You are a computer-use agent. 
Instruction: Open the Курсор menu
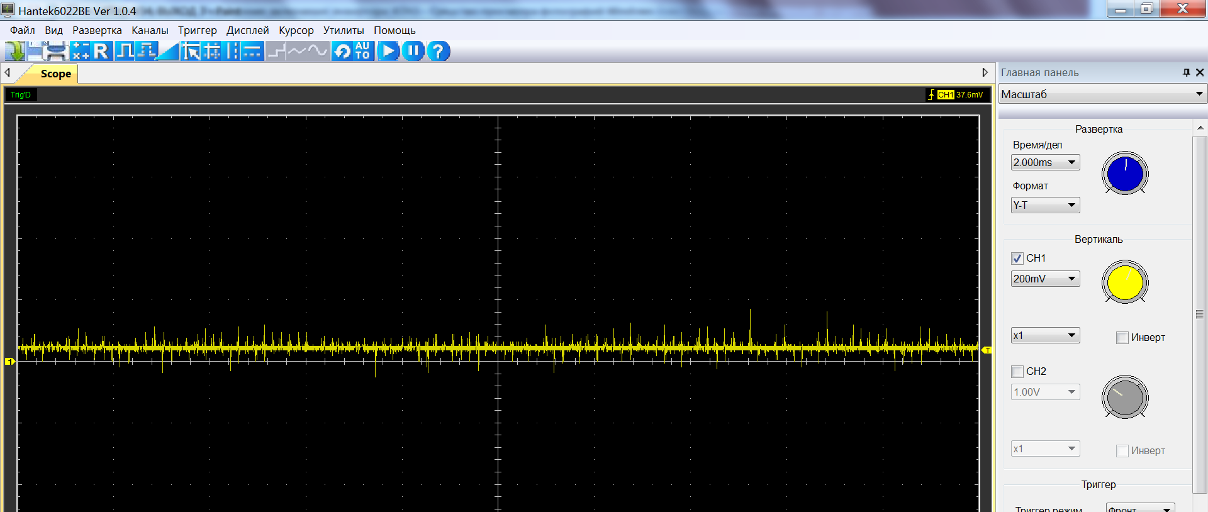296,30
